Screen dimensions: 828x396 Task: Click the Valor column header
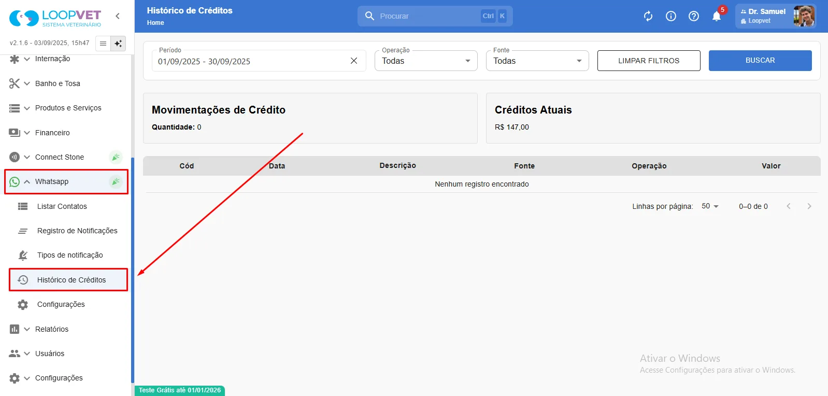771,166
